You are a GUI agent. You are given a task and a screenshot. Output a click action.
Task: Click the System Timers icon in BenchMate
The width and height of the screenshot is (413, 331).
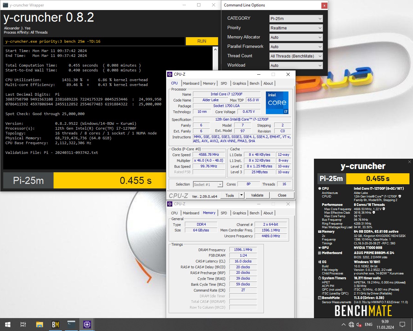[319, 278]
